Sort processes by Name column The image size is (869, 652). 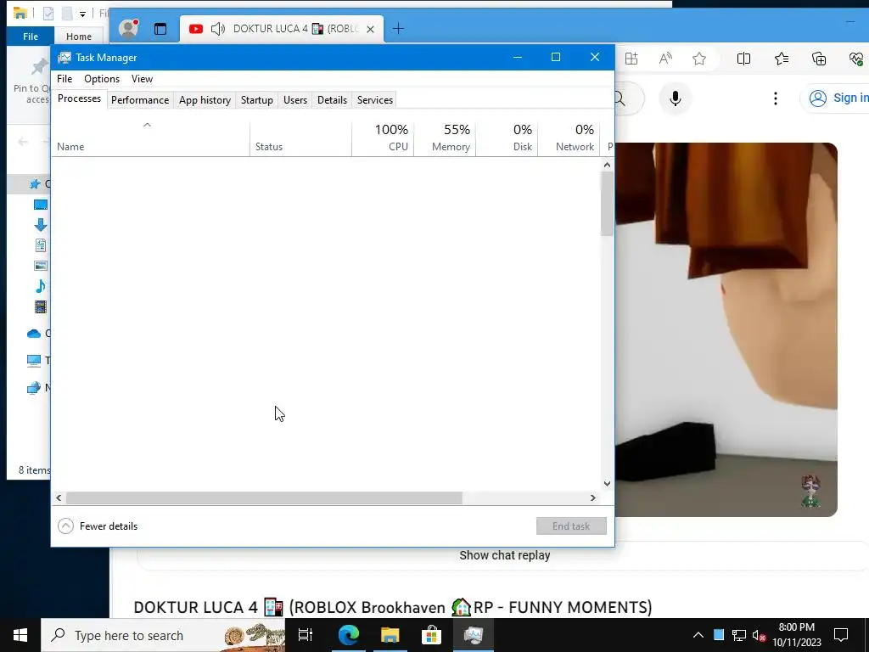click(150, 138)
